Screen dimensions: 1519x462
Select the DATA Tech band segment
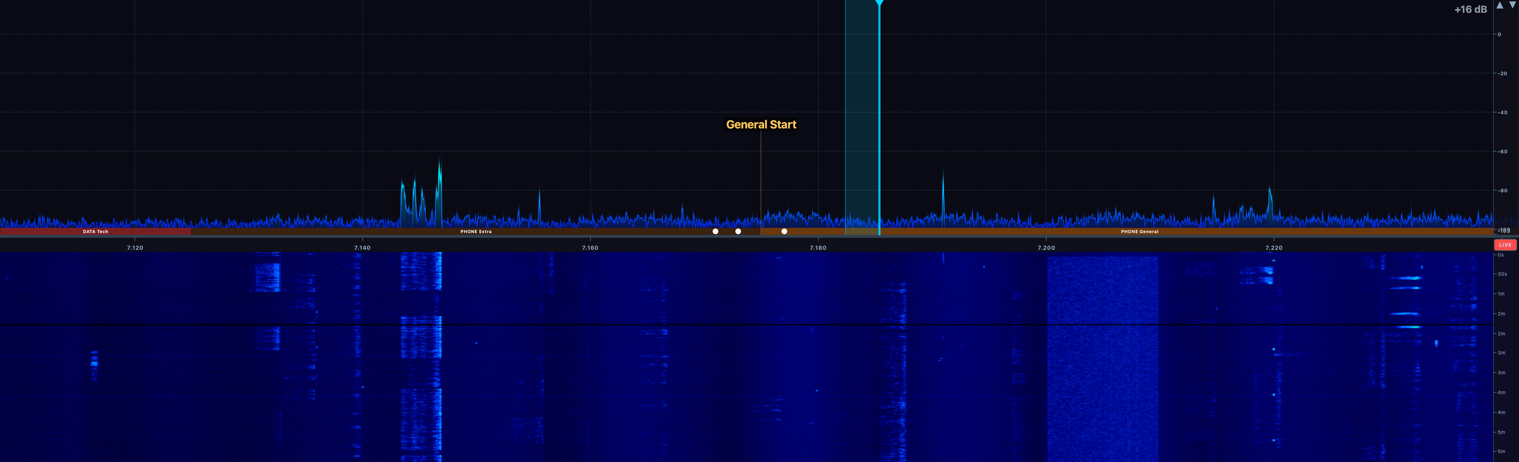(x=95, y=232)
